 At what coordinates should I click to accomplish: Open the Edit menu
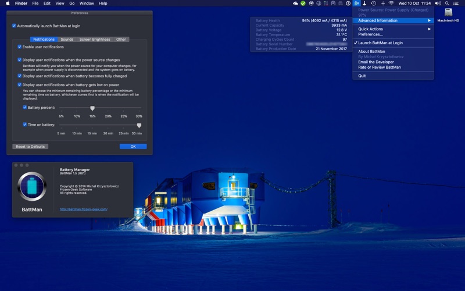point(47,3)
